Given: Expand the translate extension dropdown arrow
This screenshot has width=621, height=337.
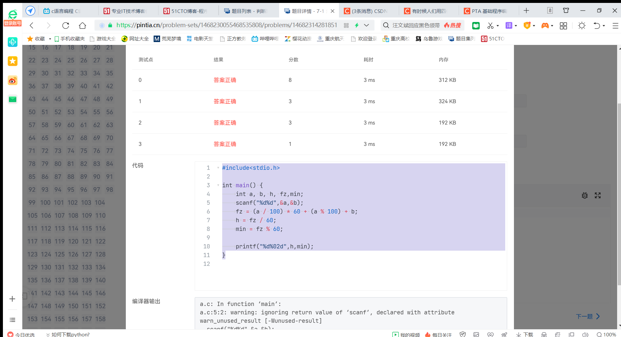Looking at the screenshot, I should point(516,26).
